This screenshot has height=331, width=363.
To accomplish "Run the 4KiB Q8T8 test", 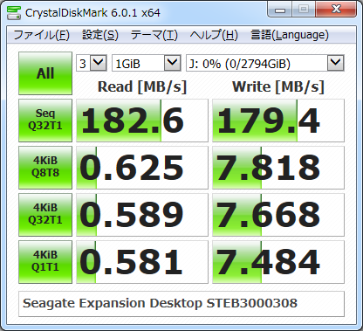I will pos(45,168).
